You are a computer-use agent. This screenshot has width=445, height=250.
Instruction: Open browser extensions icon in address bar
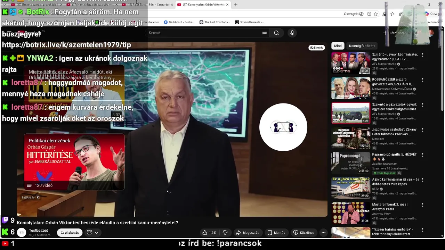pos(369,14)
